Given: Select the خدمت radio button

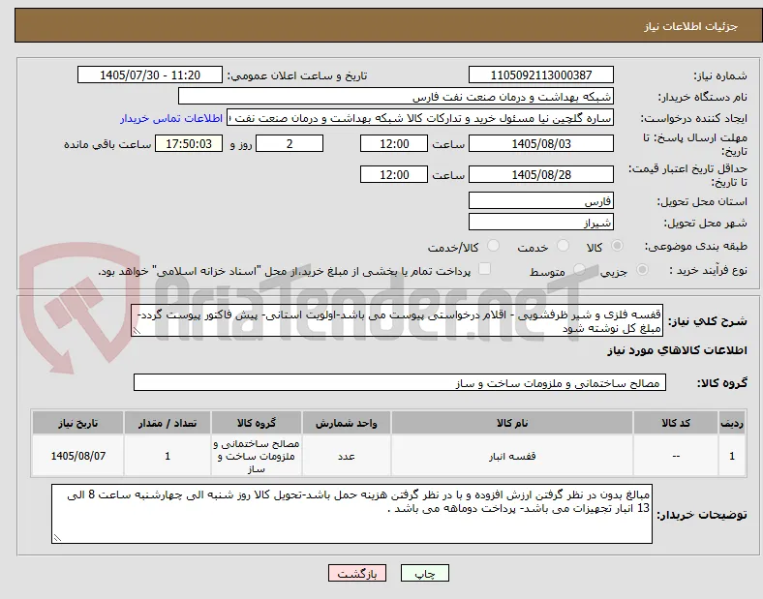Looking at the screenshot, I should click(x=563, y=246).
